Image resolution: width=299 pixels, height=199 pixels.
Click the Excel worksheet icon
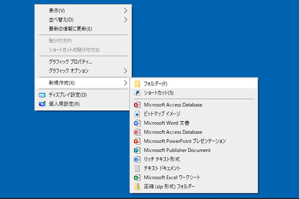click(138, 178)
